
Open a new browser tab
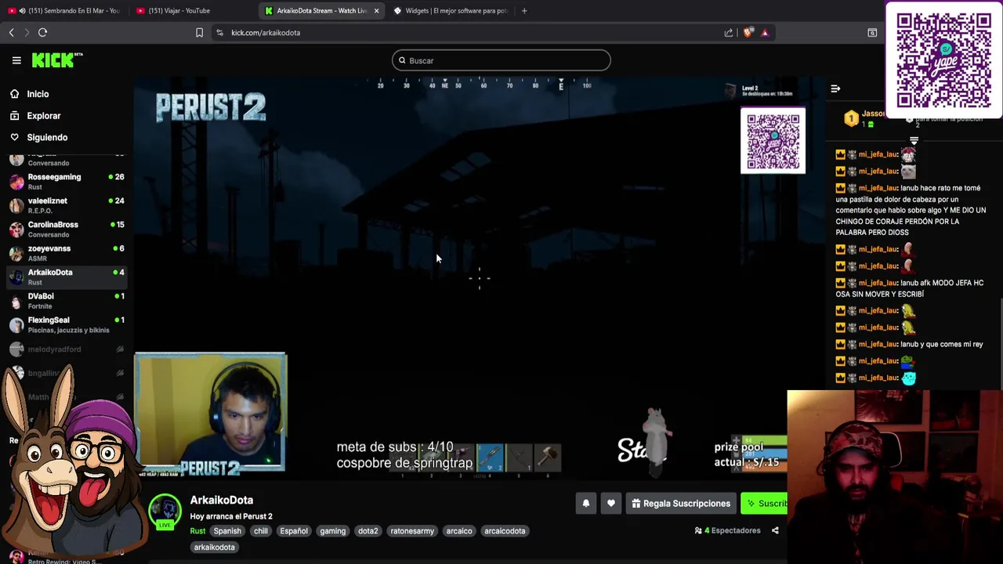pos(524,11)
